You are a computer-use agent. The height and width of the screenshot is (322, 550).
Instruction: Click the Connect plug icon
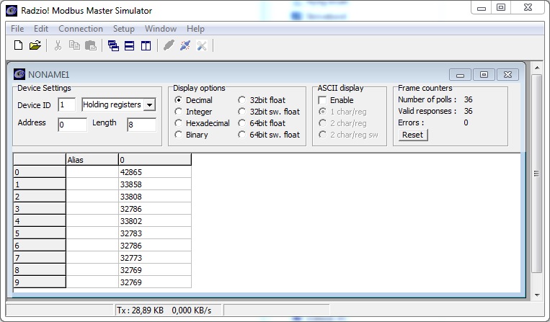point(169,45)
